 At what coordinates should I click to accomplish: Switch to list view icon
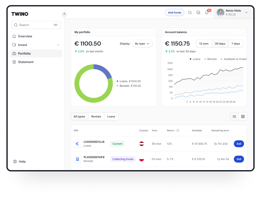point(234,116)
